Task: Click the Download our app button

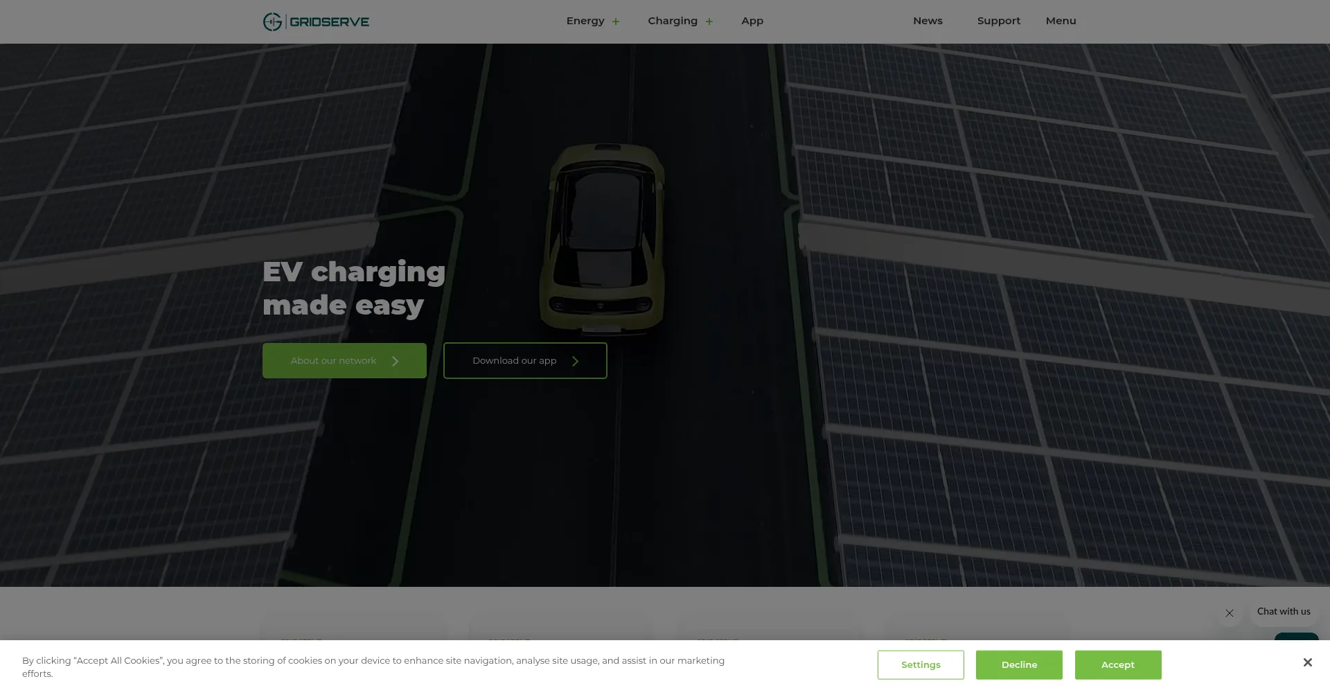Action: [525, 360]
